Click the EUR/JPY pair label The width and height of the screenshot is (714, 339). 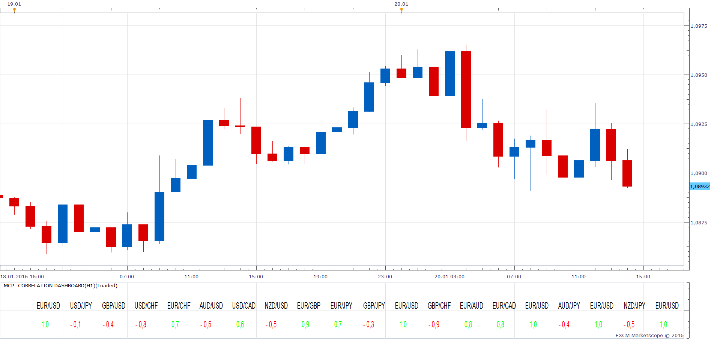click(341, 306)
